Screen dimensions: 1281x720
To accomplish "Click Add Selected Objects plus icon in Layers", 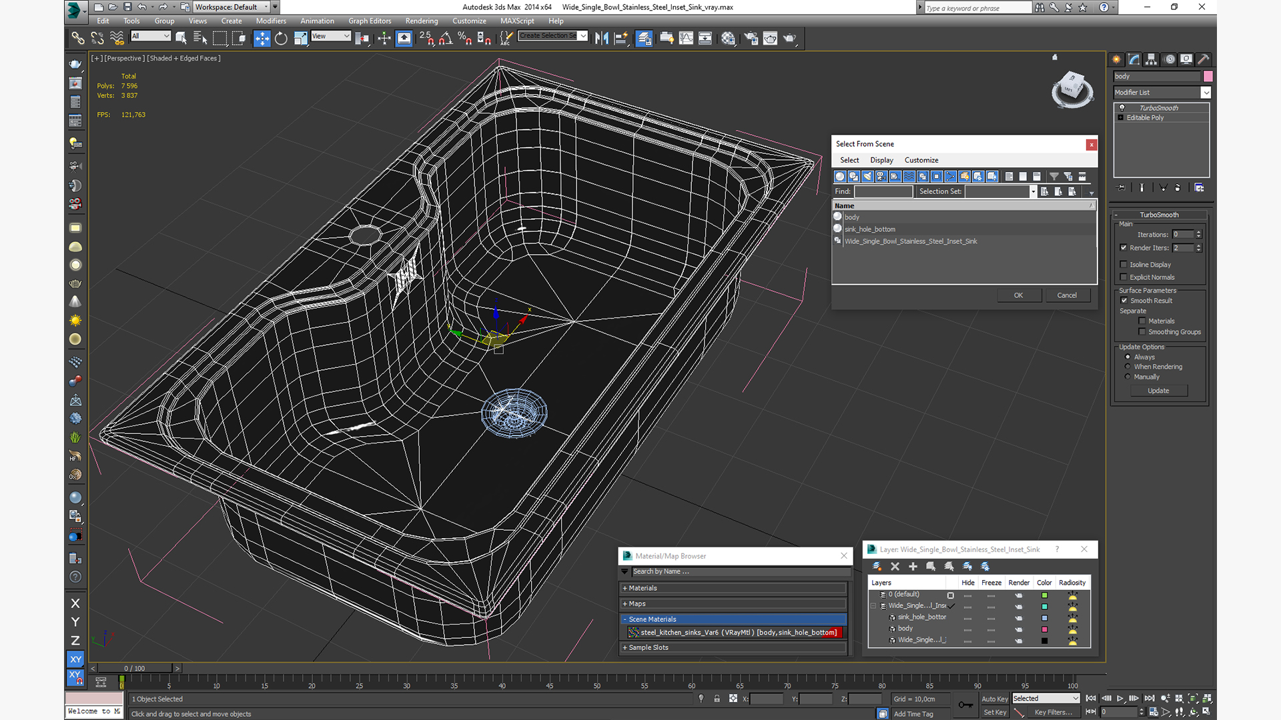I will click(x=913, y=566).
